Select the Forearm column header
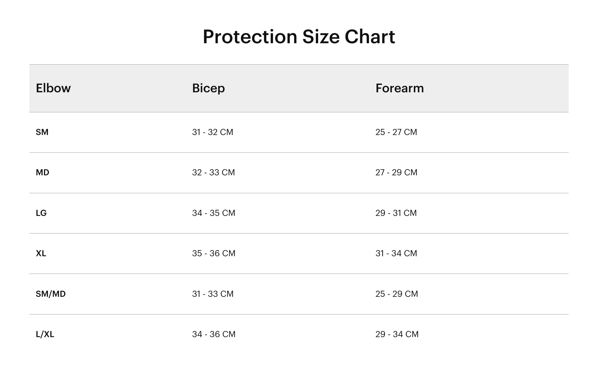The image size is (606, 383). [x=400, y=88]
